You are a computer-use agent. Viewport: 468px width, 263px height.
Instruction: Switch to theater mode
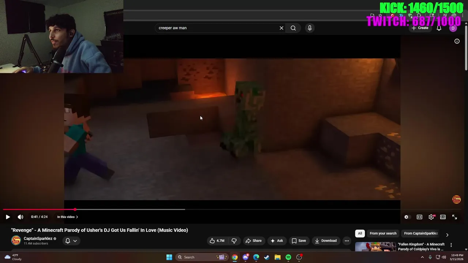point(443,217)
